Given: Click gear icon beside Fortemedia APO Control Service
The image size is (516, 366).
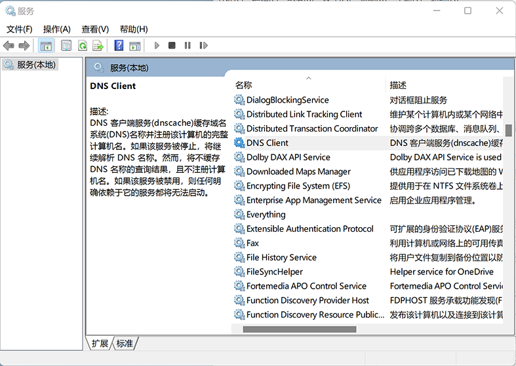Looking at the screenshot, I should (239, 286).
